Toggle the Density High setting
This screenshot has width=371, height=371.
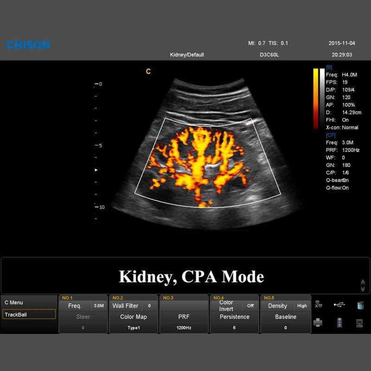click(x=285, y=306)
